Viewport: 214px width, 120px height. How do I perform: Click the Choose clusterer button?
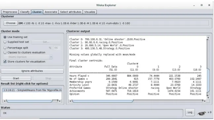(11, 23)
